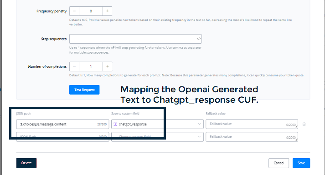Click the 'Frequency penalty' label
Screen dimensions: 325x175
[x=52, y=11]
